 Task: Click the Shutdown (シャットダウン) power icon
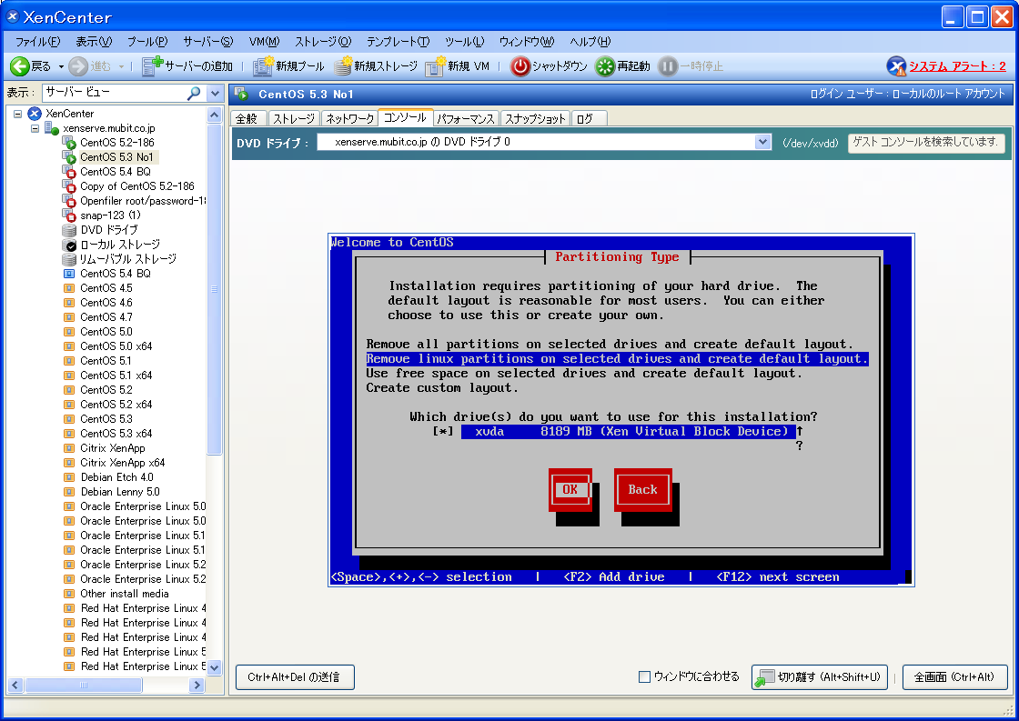[x=520, y=66]
